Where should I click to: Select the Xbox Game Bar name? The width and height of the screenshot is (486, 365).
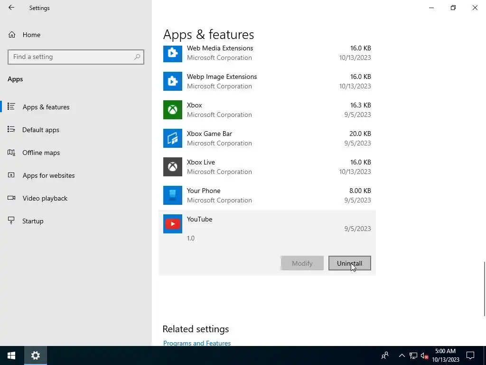209,134
